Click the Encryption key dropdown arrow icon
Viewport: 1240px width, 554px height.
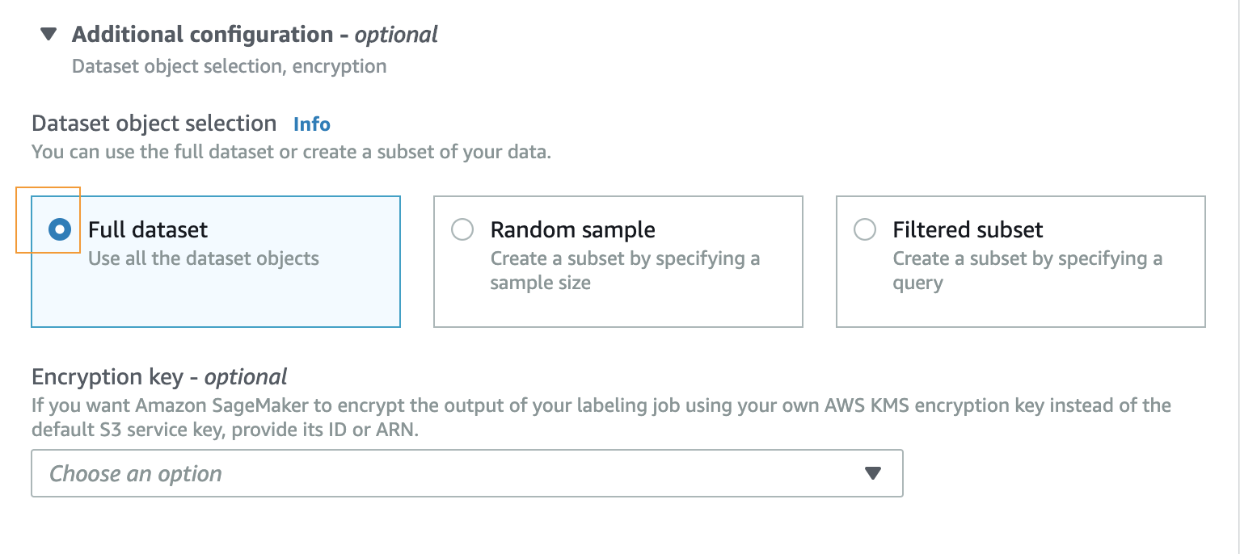(873, 473)
